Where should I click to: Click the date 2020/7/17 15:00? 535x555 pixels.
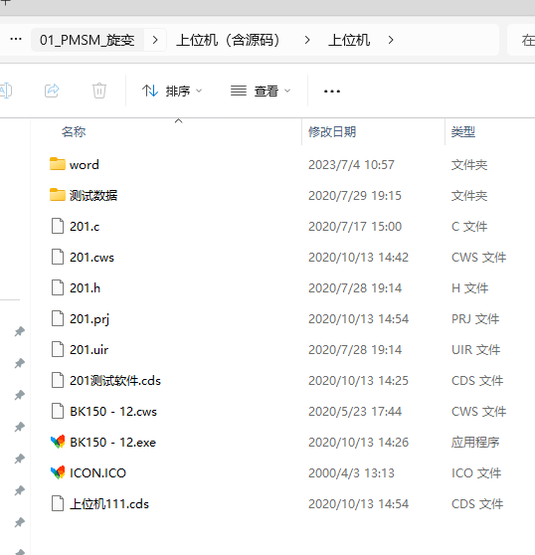pyautogui.click(x=355, y=226)
